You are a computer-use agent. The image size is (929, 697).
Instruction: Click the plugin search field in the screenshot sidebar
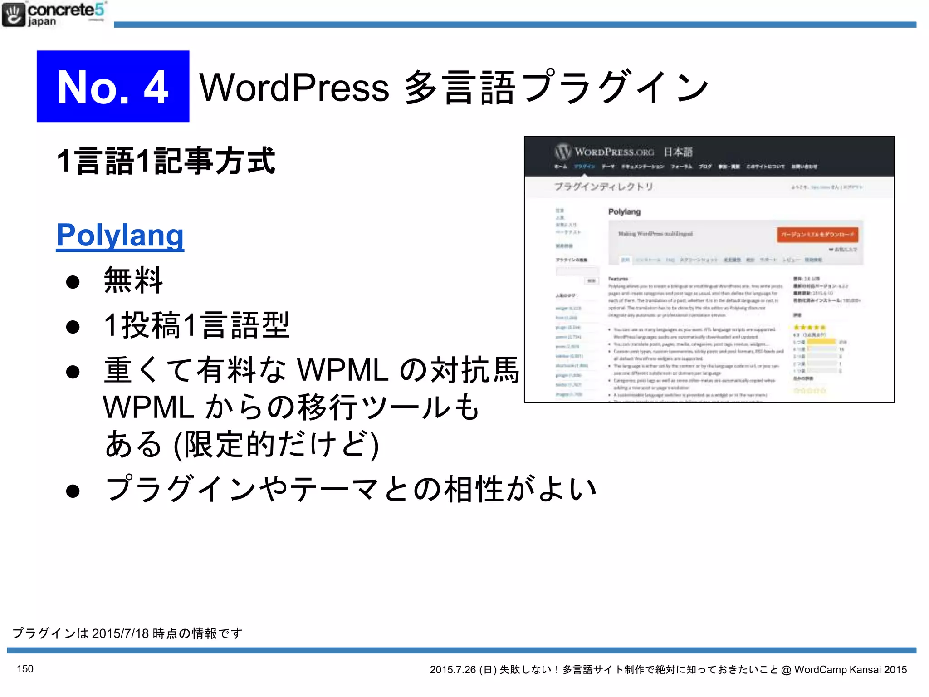(577, 271)
